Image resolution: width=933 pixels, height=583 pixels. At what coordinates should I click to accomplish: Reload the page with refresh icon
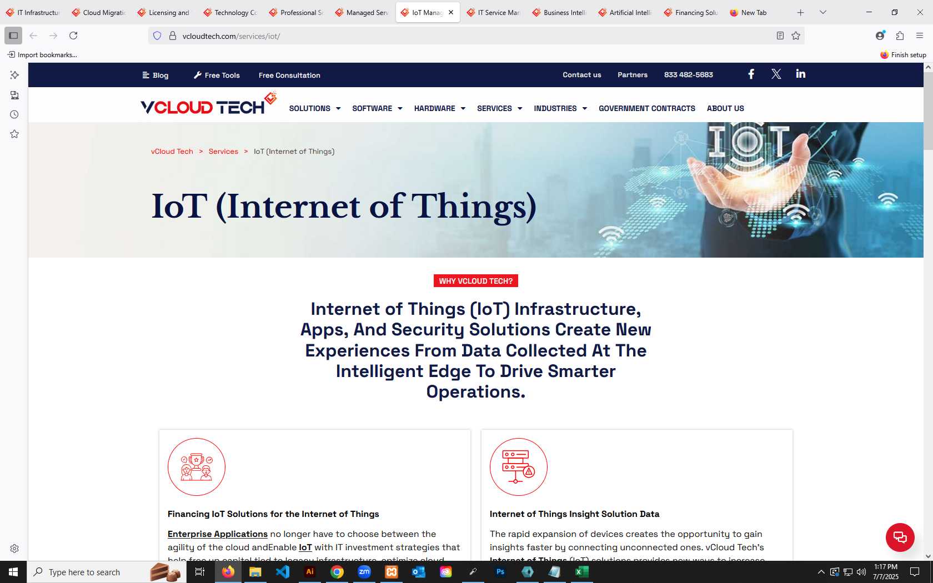[73, 36]
